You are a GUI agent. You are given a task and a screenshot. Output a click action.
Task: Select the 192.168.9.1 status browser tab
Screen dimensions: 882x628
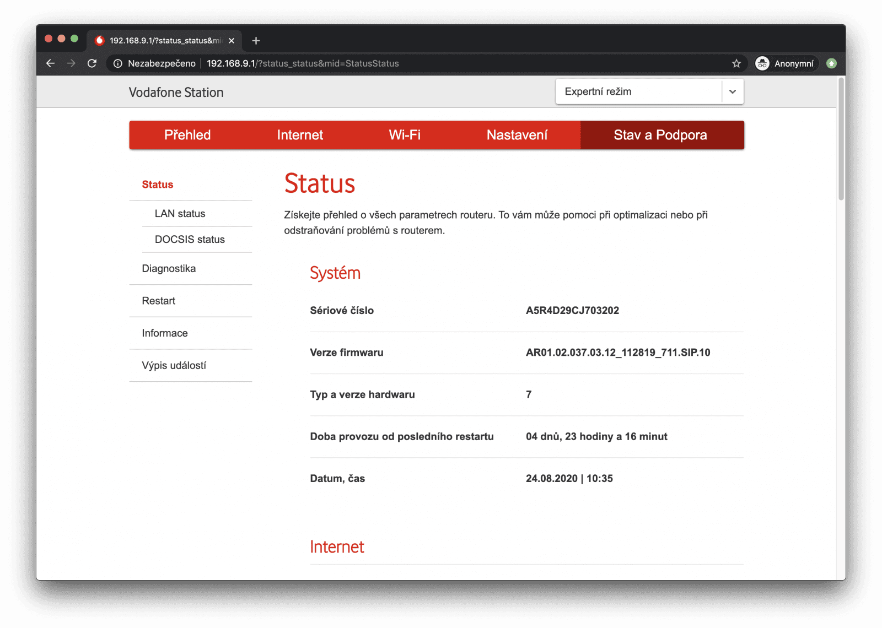click(164, 41)
